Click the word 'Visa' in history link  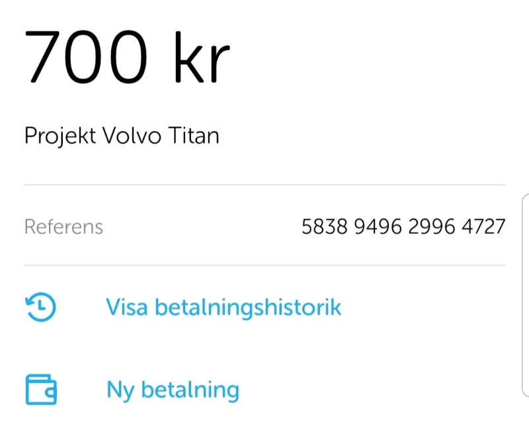[x=126, y=307]
